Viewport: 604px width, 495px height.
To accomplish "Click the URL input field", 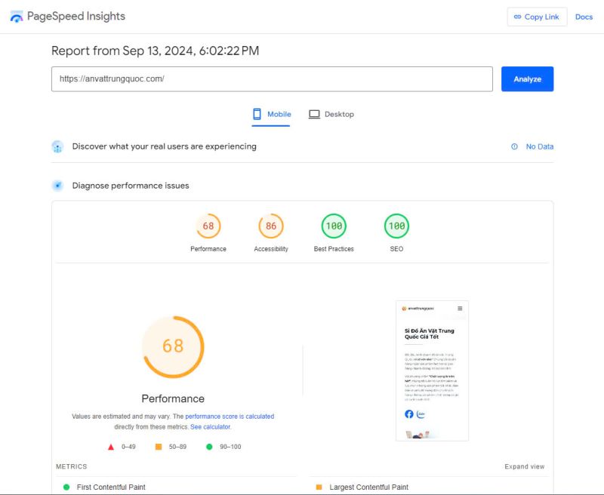I will [x=272, y=79].
